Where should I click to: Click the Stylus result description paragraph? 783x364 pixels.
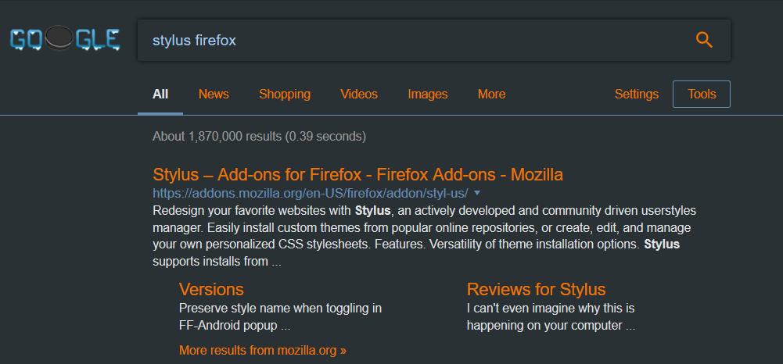click(422, 237)
